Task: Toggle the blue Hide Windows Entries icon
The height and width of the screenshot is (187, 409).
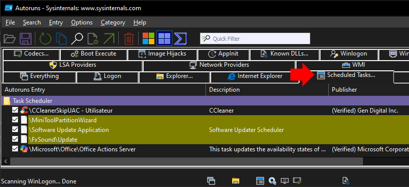Action: (x=164, y=38)
